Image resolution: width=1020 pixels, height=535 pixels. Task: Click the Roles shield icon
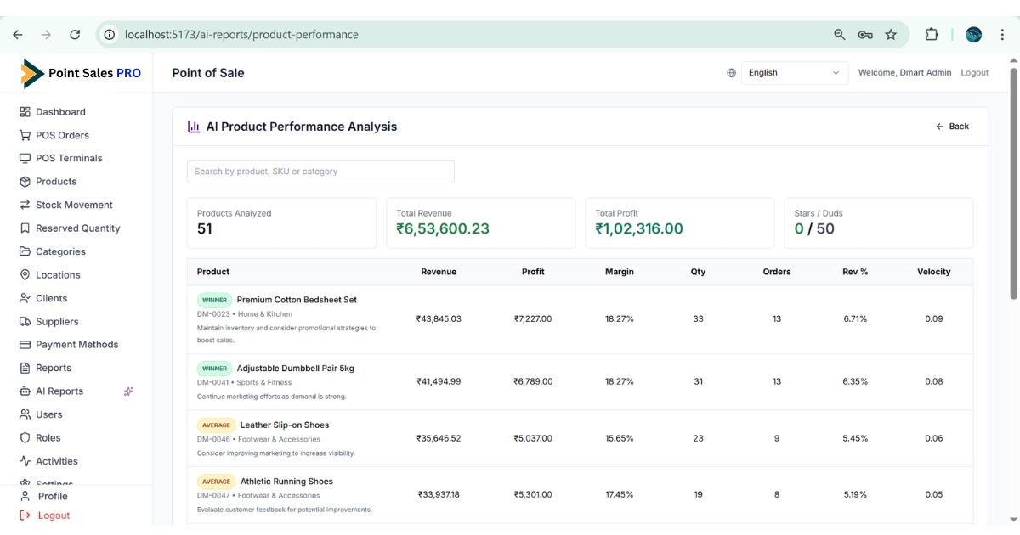(25, 438)
